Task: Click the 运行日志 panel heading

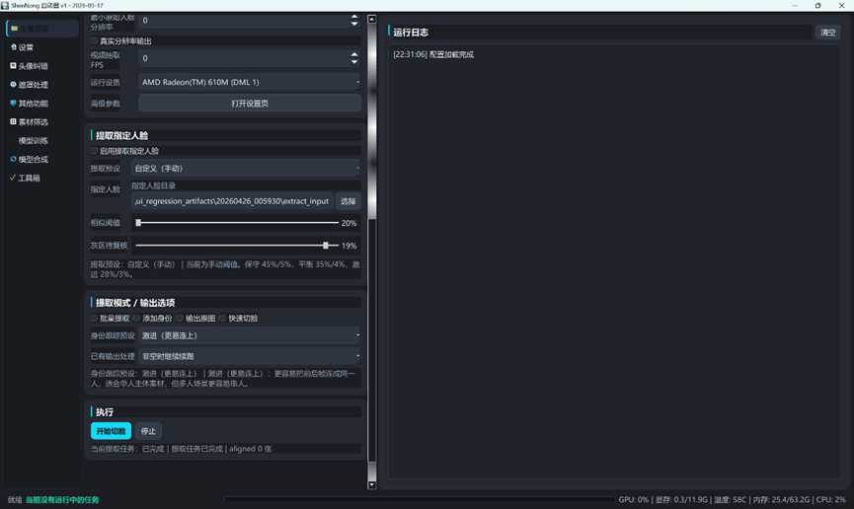Action: pos(411,33)
